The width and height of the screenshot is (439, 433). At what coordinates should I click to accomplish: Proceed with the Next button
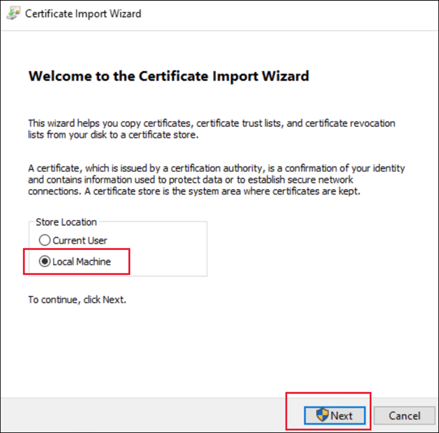click(336, 415)
